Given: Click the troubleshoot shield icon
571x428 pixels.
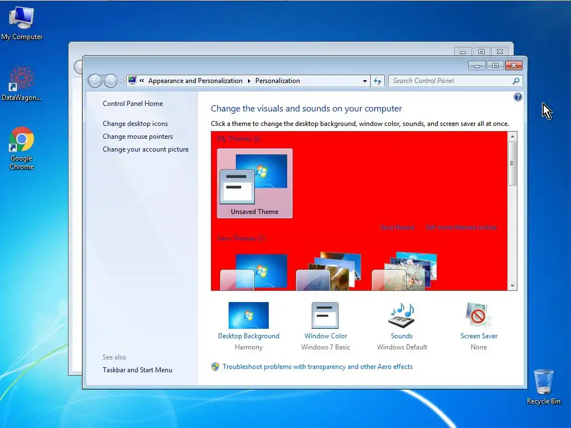Looking at the screenshot, I should [x=215, y=367].
